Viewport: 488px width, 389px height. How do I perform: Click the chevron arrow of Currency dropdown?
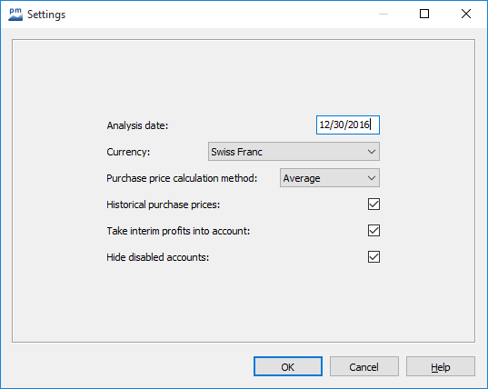pos(372,152)
